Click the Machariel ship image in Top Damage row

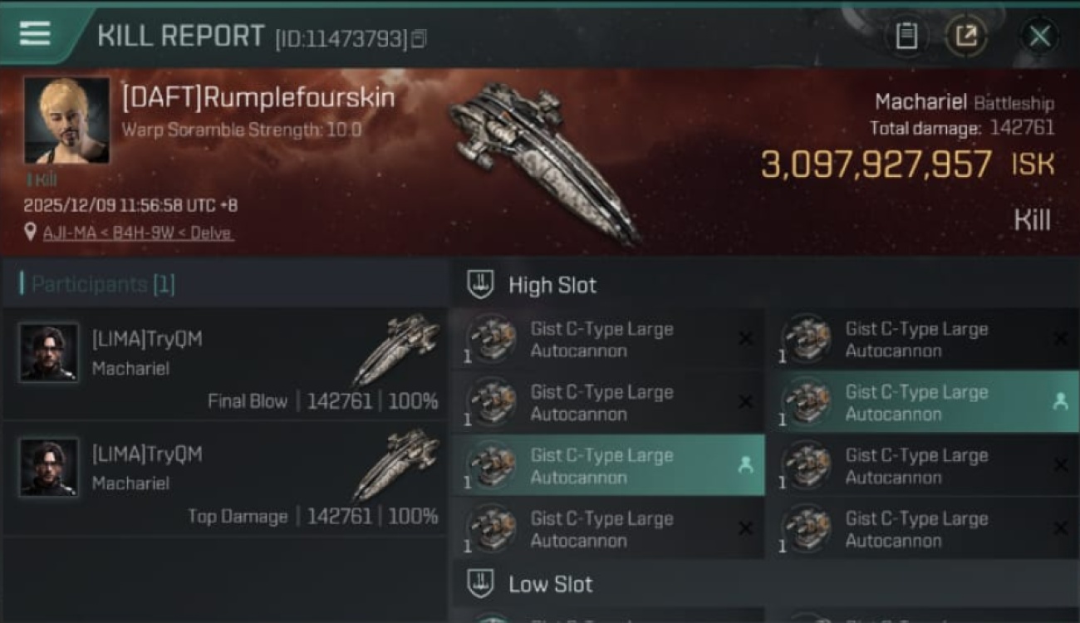click(x=397, y=465)
